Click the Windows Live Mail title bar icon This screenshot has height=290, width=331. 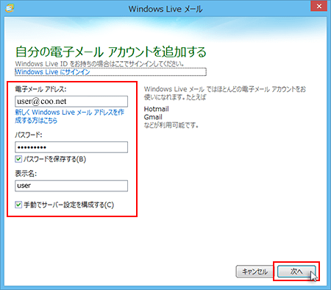pyautogui.click(x=10, y=8)
